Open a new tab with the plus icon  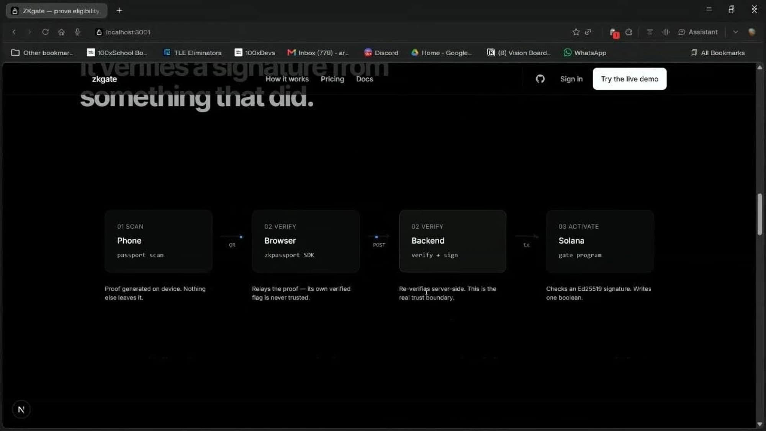(x=119, y=11)
